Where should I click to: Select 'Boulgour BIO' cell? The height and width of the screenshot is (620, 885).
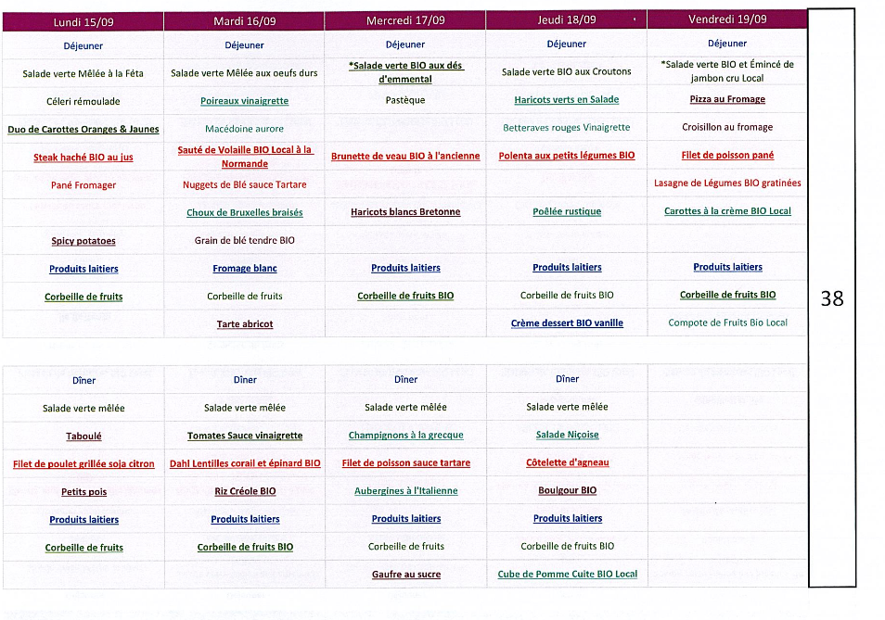(567, 490)
